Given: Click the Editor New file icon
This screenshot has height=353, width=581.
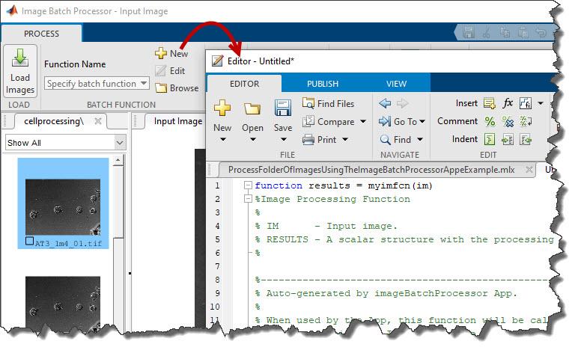Looking at the screenshot, I should point(222,108).
